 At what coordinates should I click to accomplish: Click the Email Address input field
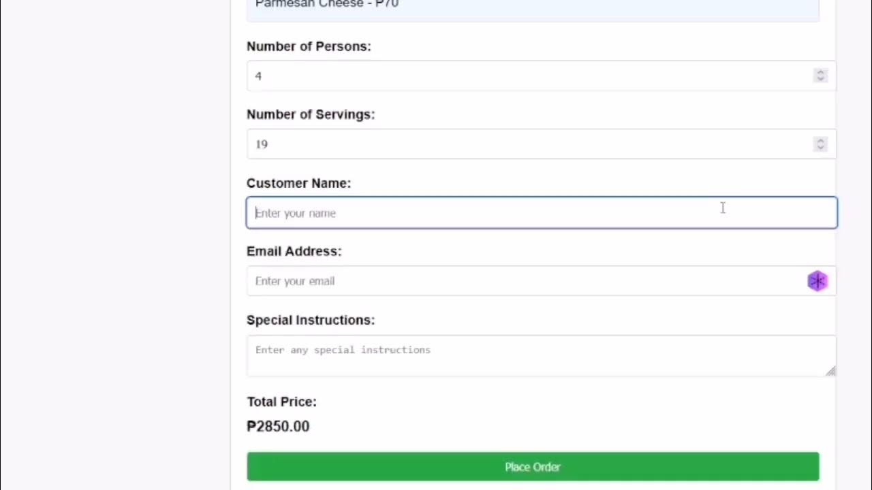tap(525, 281)
